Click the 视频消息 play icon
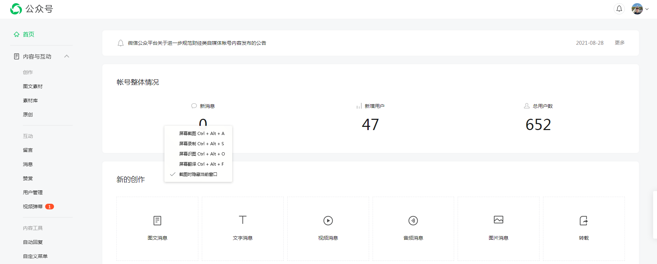Image resolution: width=657 pixels, height=264 pixels. coord(328,221)
